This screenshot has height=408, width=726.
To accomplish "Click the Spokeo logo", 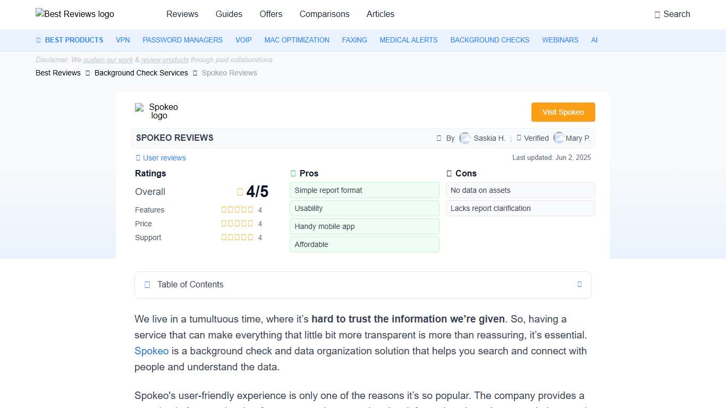I will (156, 111).
